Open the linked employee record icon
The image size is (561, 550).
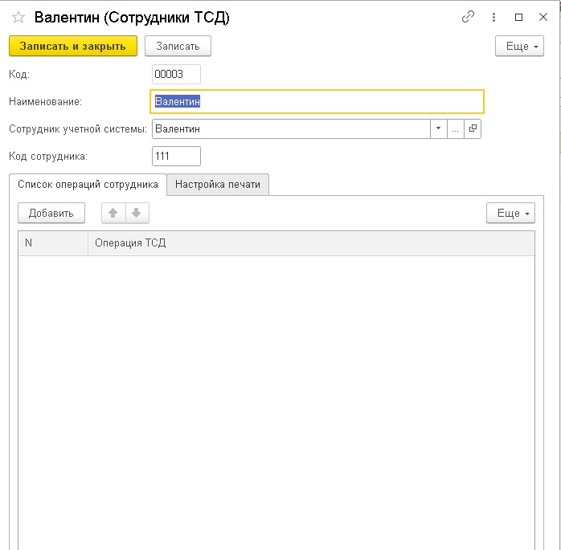coord(473,128)
